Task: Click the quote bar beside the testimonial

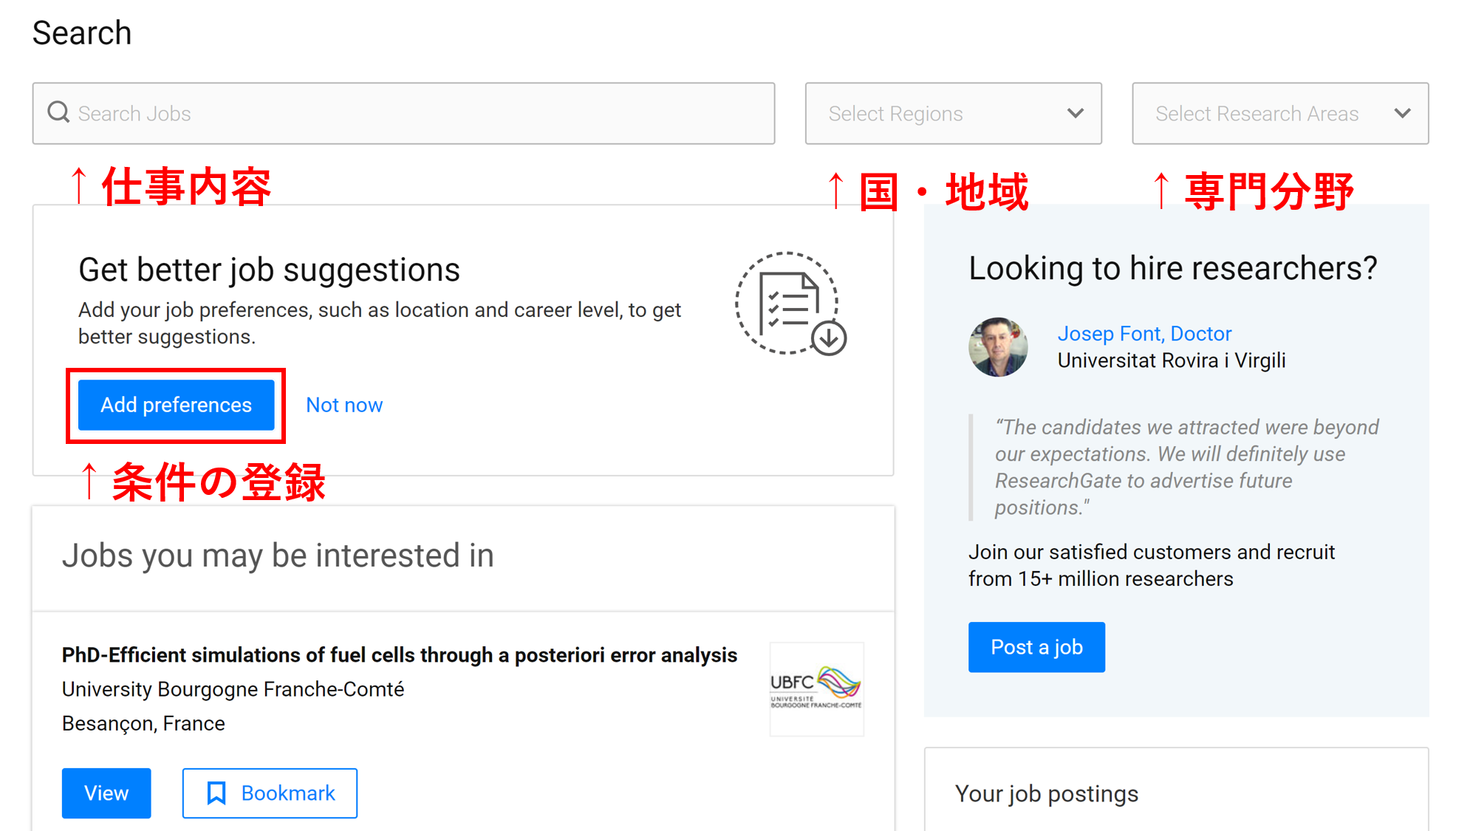Action: pyautogui.click(x=971, y=465)
